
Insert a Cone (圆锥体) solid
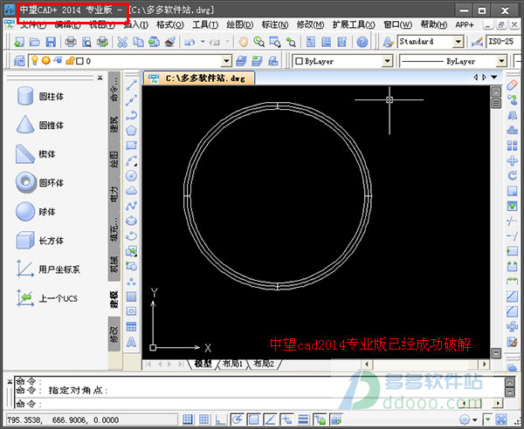tap(40, 125)
